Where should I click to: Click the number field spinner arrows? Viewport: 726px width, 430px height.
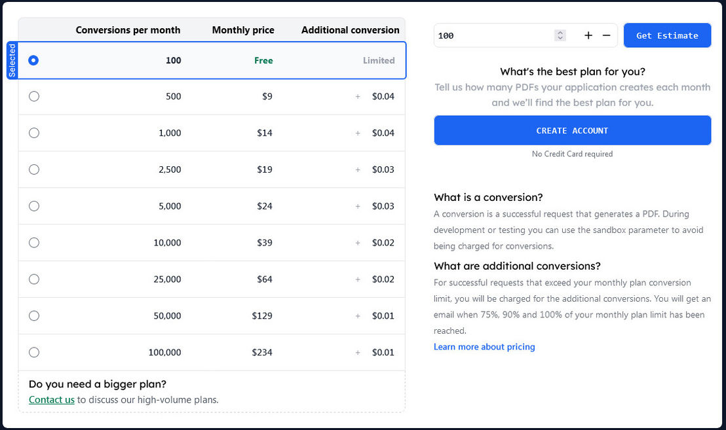[560, 35]
